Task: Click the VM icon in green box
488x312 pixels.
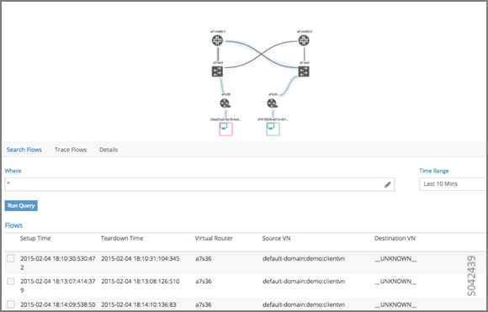Action: click(273, 130)
